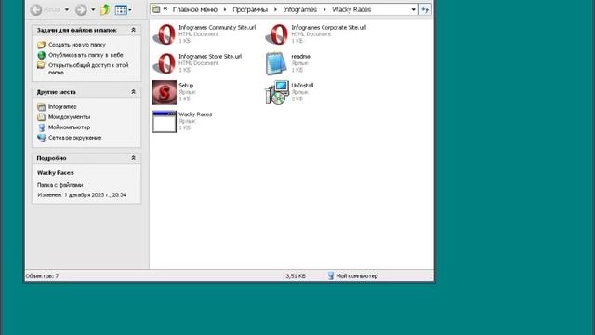Click the UnInstall file name label

click(x=302, y=85)
